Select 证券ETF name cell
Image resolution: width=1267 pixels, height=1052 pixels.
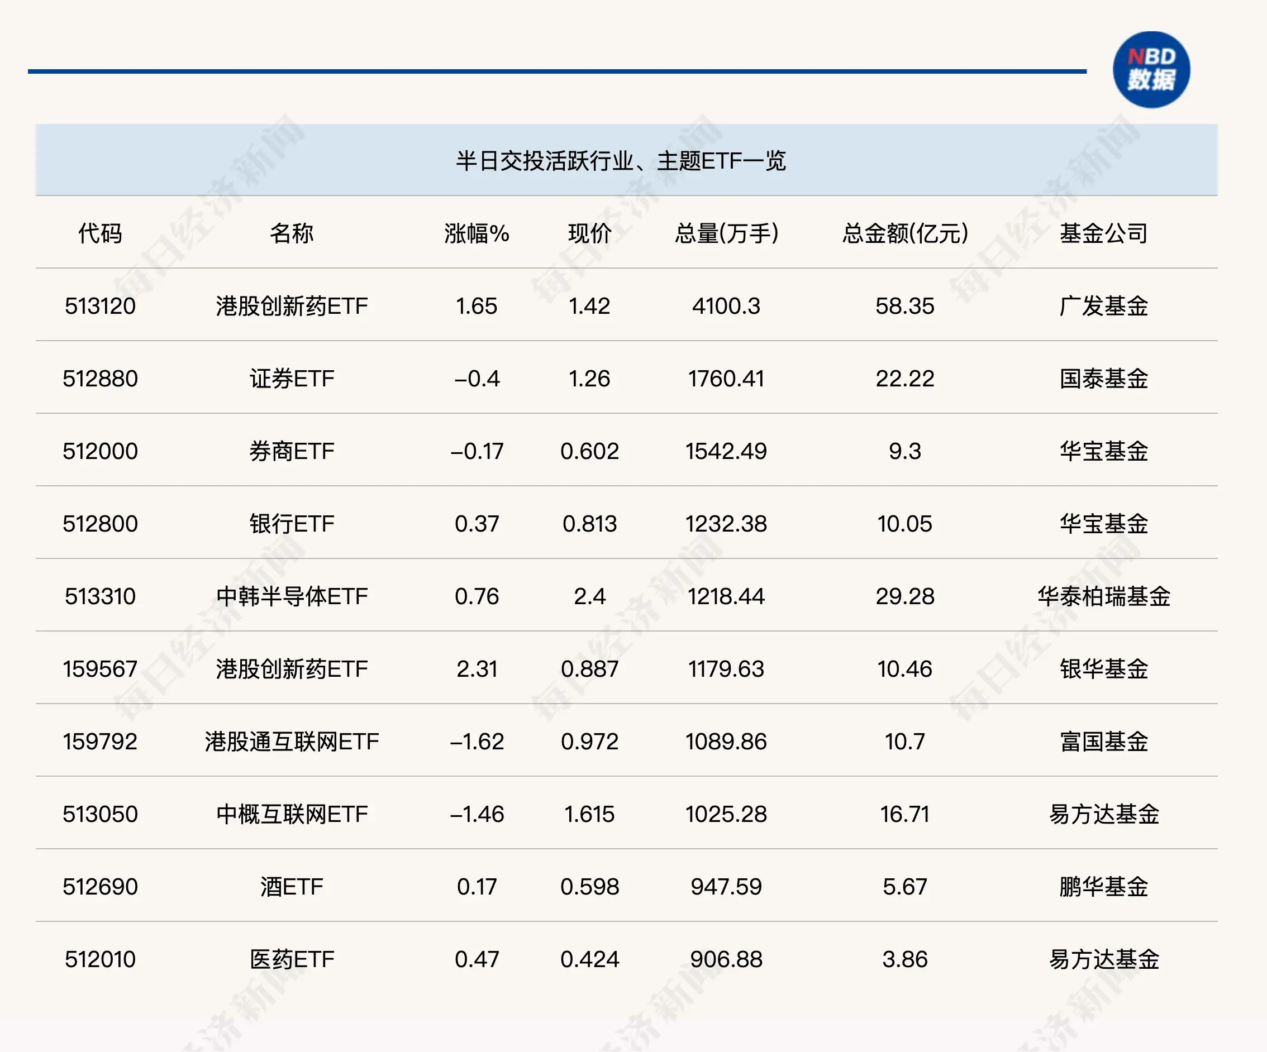pyautogui.click(x=292, y=379)
